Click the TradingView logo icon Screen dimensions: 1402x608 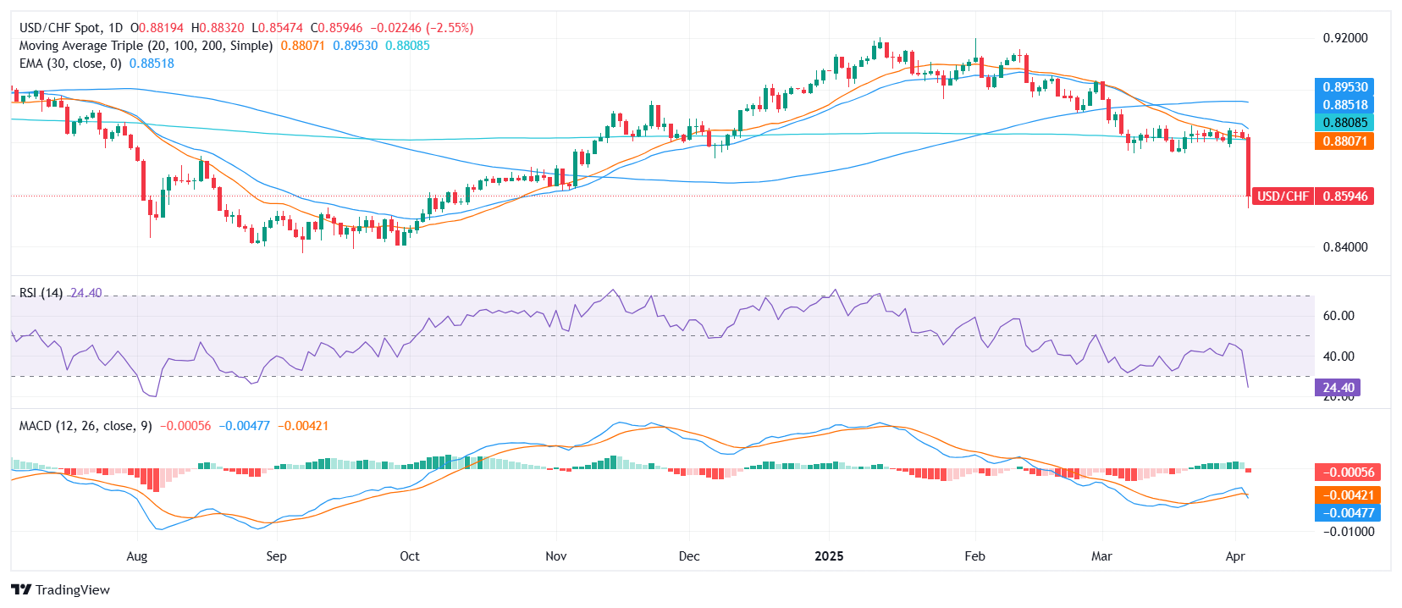tap(21, 589)
